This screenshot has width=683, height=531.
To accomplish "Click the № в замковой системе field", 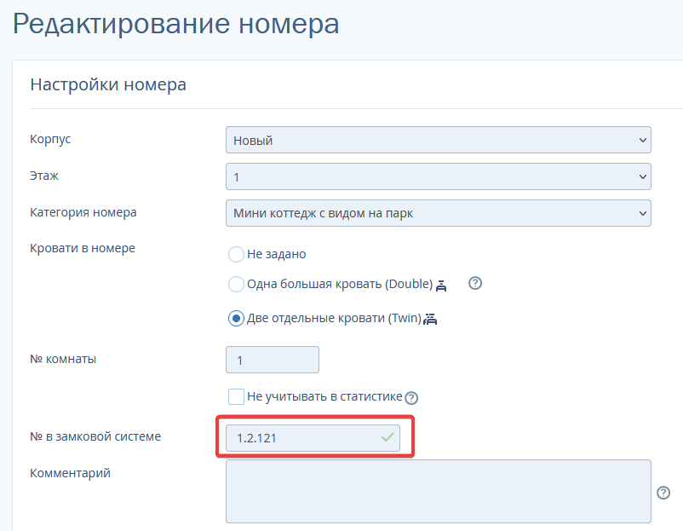I will 313,438.
